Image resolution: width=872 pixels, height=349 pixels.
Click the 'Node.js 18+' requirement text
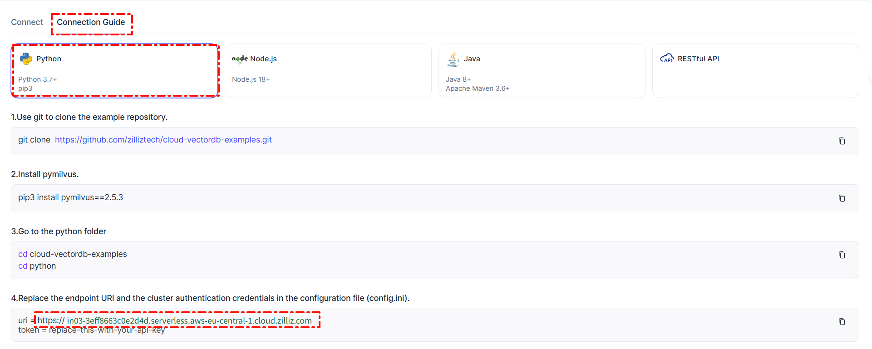(x=251, y=79)
